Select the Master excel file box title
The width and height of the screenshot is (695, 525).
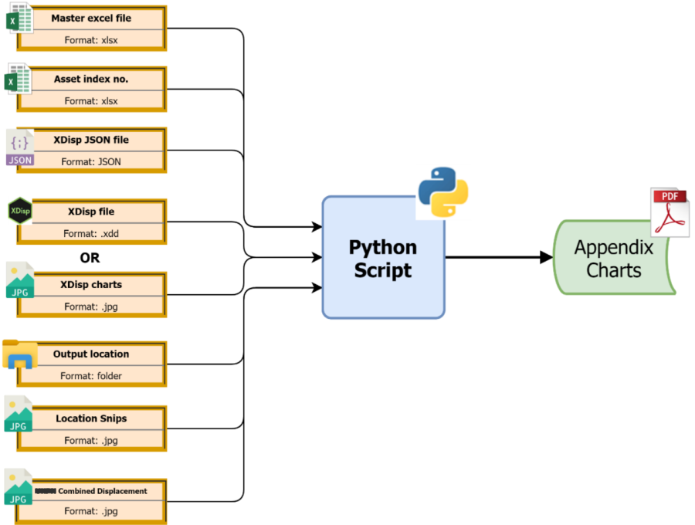pyautogui.click(x=90, y=18)
